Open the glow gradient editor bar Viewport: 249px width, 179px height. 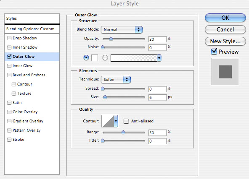point(134,58)
